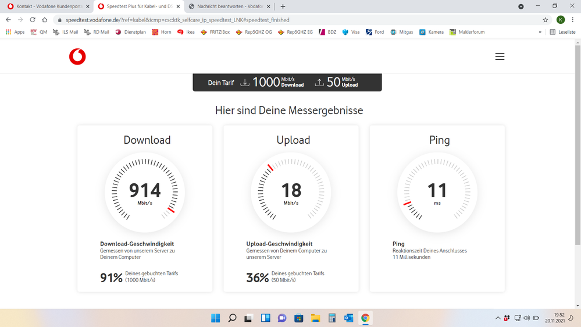Open the Ikea bookmark
Viewport: 581px width, 327px height.
click(x=186, y=32)
